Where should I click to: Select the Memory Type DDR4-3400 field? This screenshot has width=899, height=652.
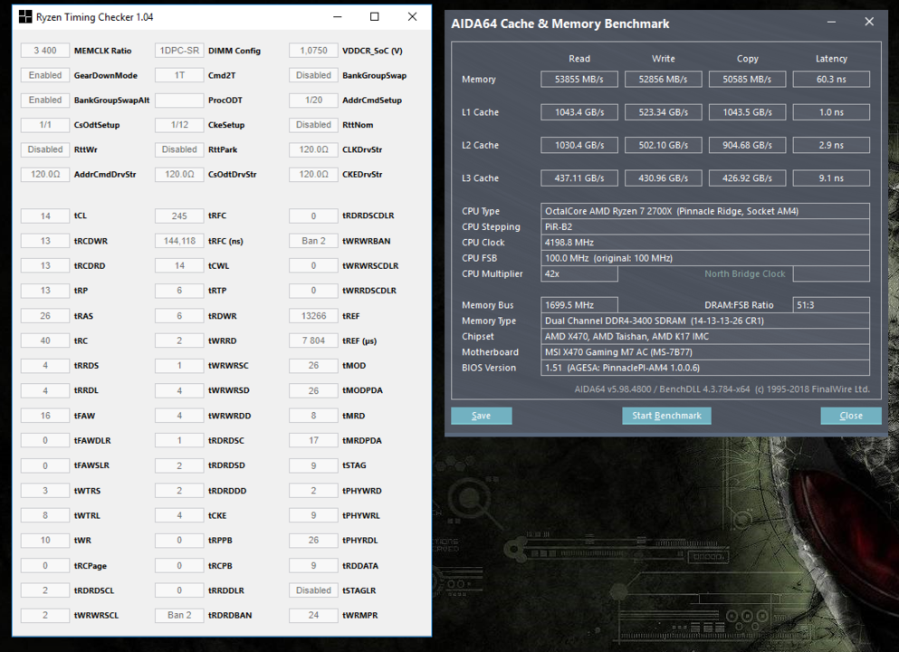tap(705, 321)
